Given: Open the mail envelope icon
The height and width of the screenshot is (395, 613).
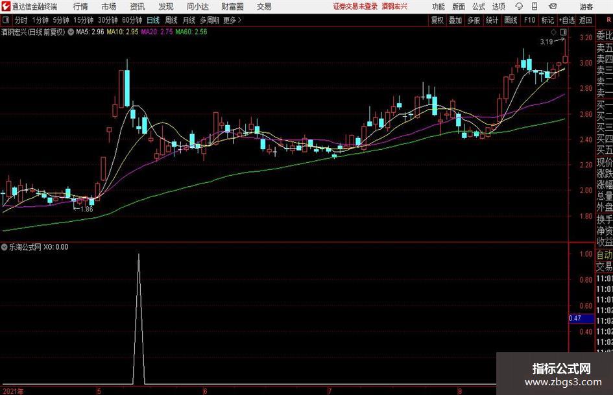Looking at the screenshot, I should [553, 6].
